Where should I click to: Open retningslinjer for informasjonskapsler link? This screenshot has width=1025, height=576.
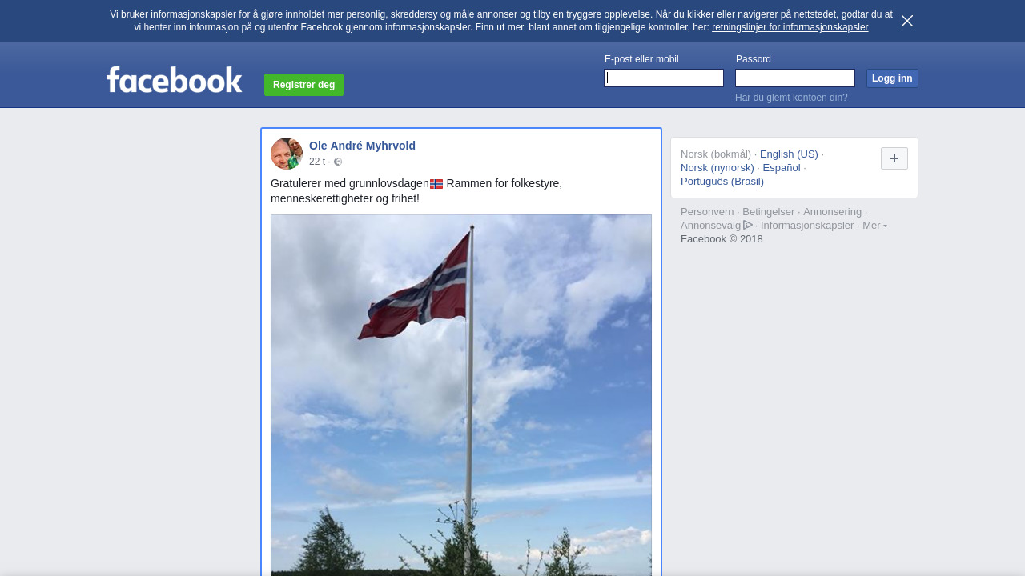790,27
